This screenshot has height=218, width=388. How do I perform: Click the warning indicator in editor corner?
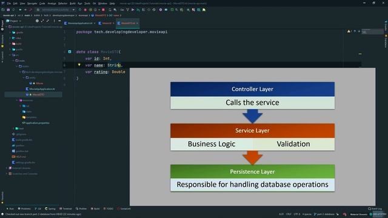pos(349,31)
